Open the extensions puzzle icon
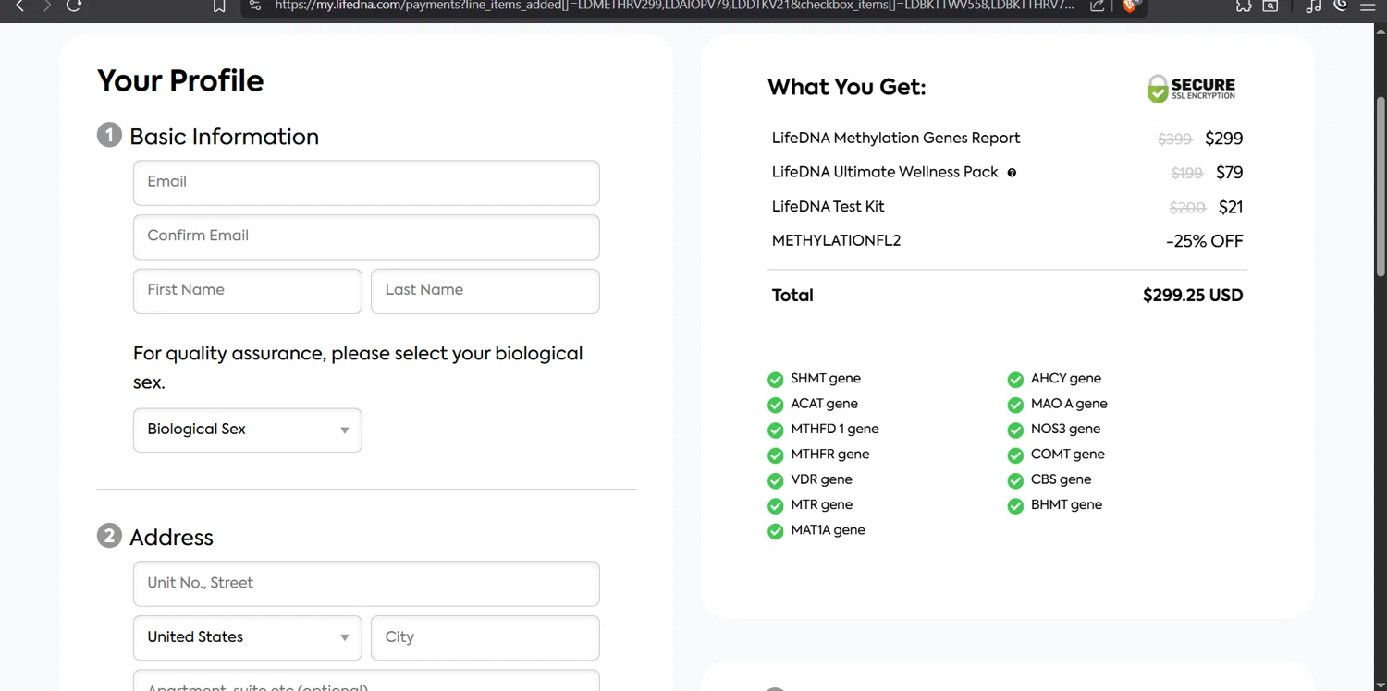 pyautogui.click(x=1244, y=6)
